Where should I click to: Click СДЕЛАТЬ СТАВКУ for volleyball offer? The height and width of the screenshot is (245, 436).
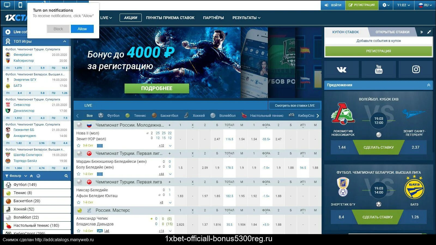tap(379, 147)
